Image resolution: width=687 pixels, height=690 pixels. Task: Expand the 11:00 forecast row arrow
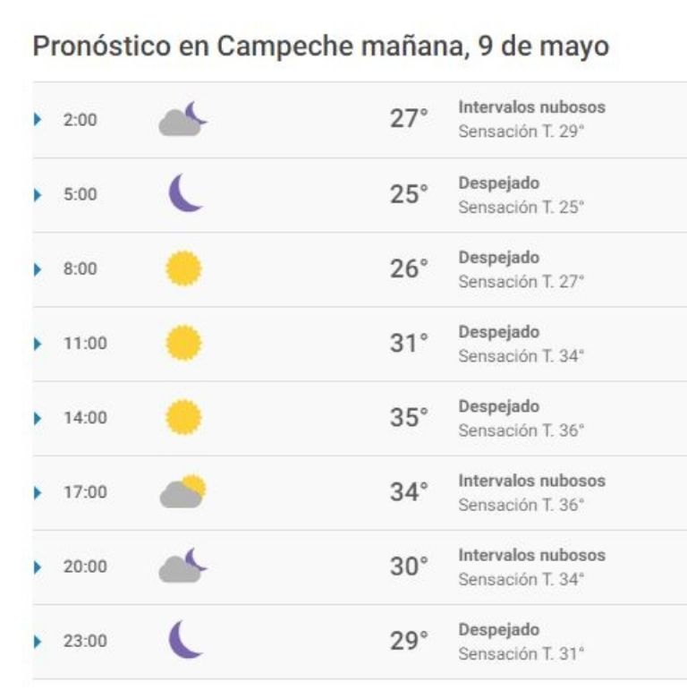38,344
